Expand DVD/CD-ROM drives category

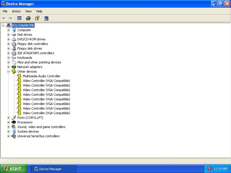tap(8, 39)
